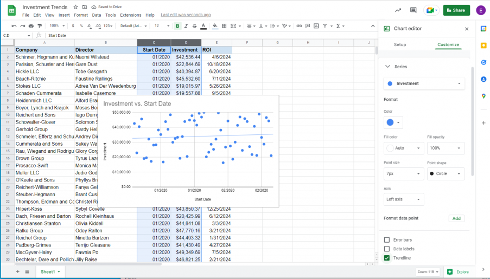The height and width of the screenshot is (279, 490).
Task: Open Point shape Circle dropdown
Action: point(446,173)
